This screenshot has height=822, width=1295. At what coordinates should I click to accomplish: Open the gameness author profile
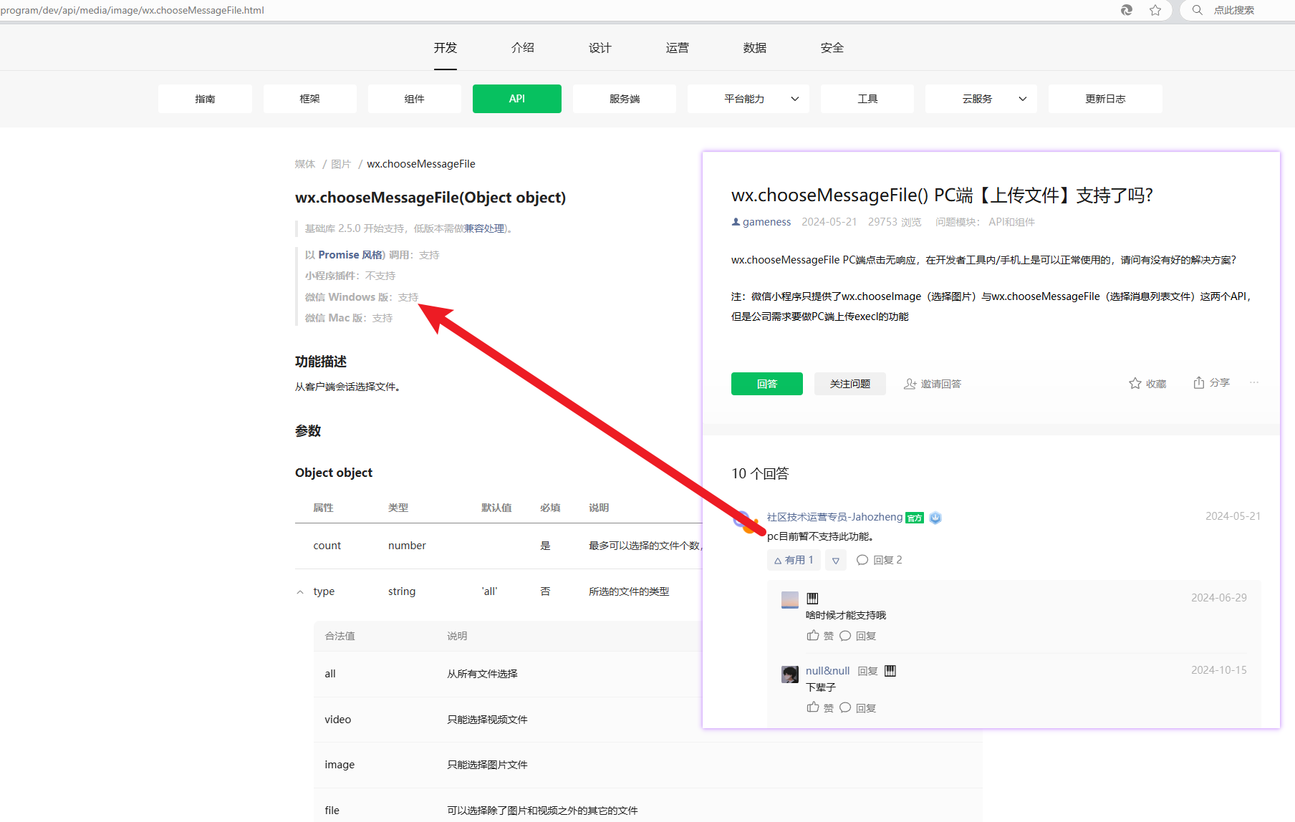pos(766,222)
